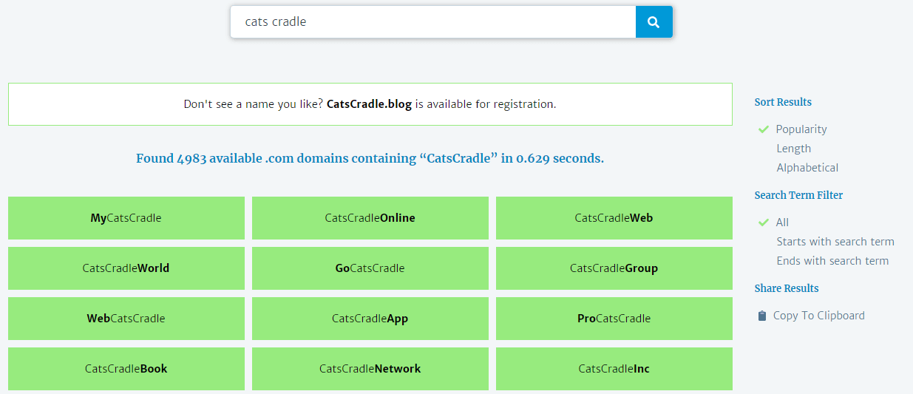The image size is (913, 394).
Task: Pick the CatsCradleApp domain tile
Action: click(x=370, y=319)
